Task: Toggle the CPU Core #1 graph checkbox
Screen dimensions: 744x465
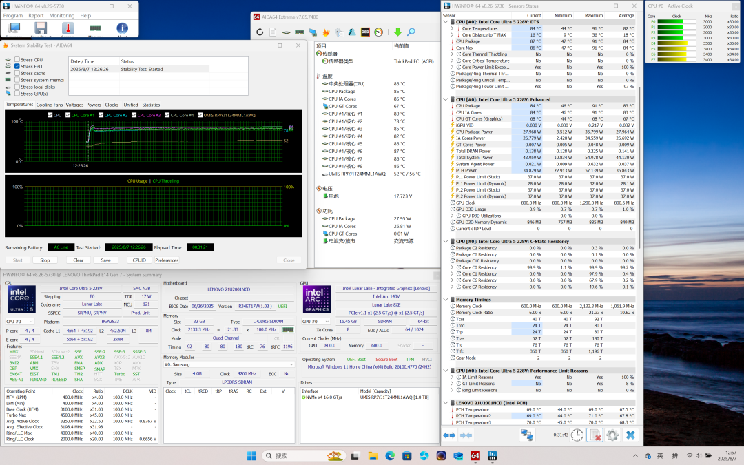Action: coord(68,115)
